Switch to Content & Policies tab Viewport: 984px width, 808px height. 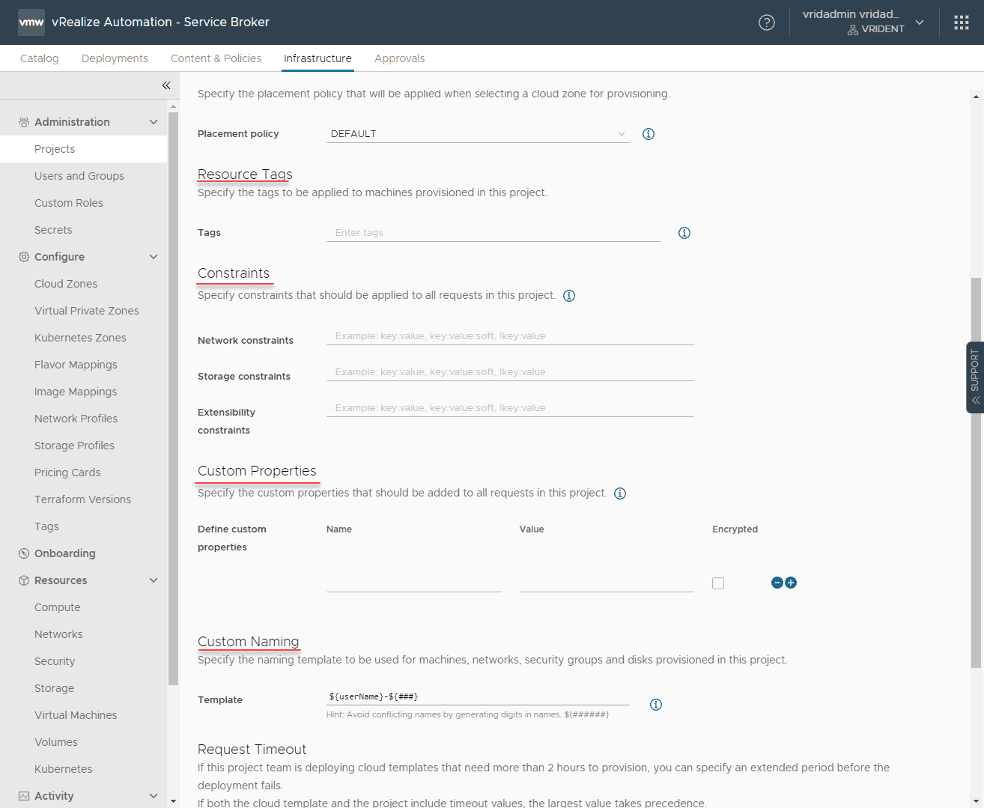pos(216,58)
